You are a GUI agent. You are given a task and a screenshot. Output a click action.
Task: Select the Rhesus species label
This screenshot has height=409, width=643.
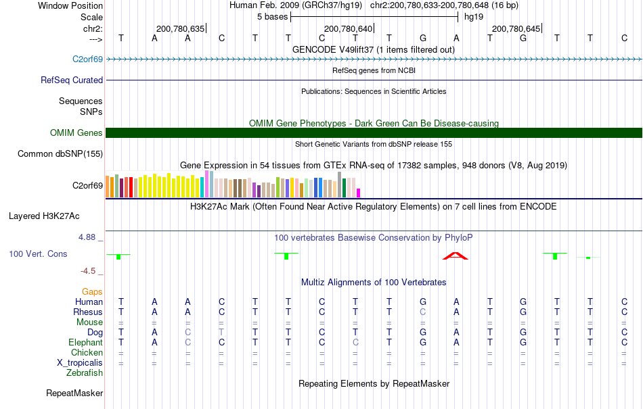coord(88,312)
